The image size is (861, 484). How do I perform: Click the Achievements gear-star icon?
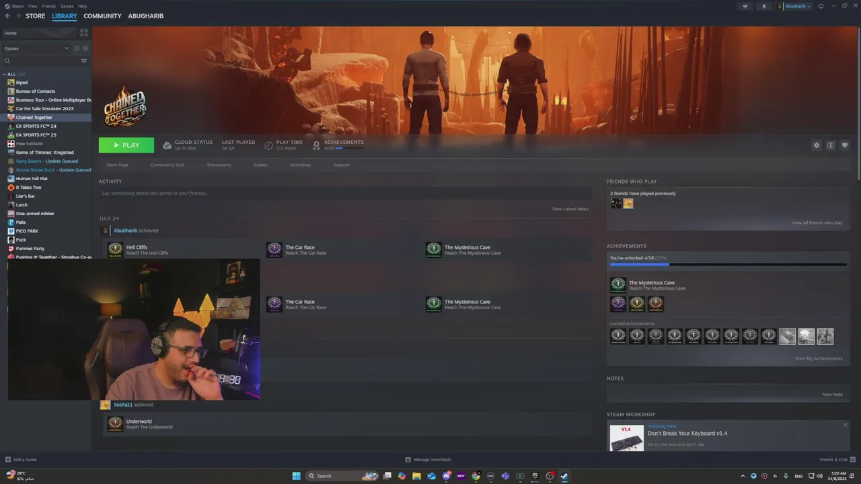coord(316,145)
